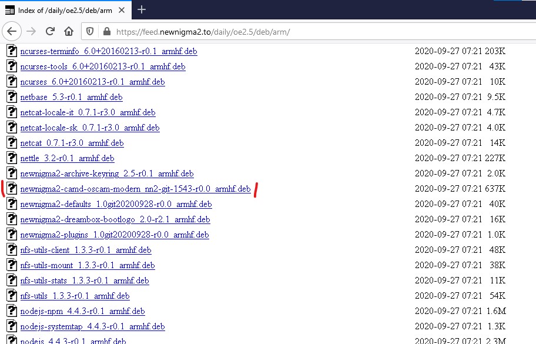This screenshot has height=344, width=536.
Task: Download nfs-utils-client_1.3.3-r0.1_armhf.deb
Action: point(86,251)
